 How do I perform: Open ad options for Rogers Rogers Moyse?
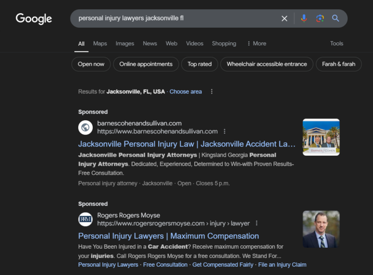coord(256,223)
